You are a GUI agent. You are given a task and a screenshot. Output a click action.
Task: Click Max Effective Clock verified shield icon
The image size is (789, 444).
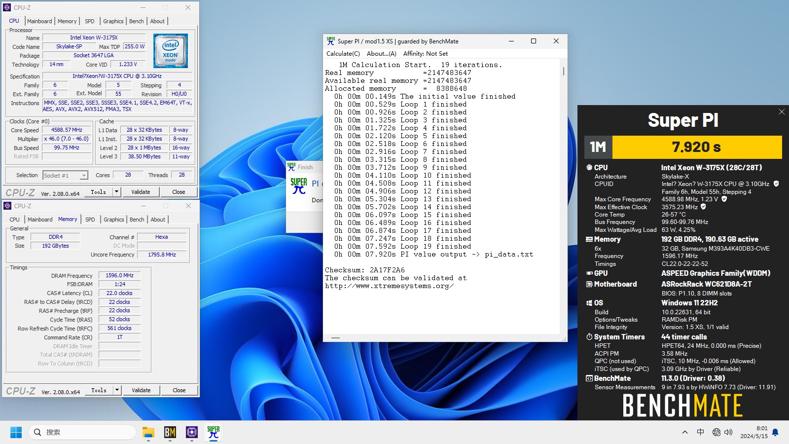[x=703, y=207]
